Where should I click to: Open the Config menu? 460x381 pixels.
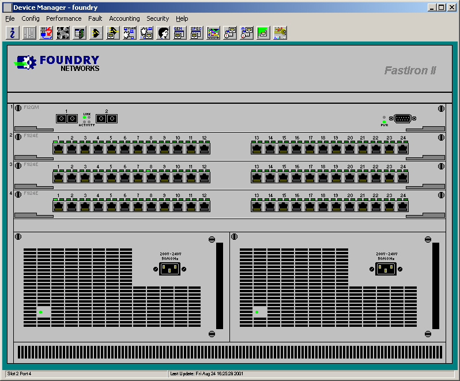[31, 18]
